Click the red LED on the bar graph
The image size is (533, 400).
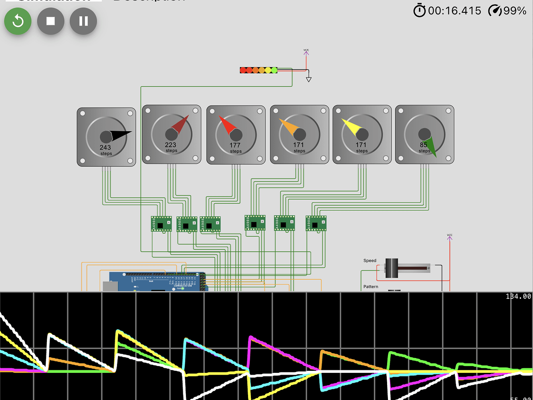243,69
